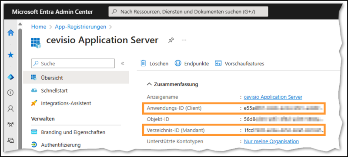Focus the Suche menu search field

click(73, 64)
